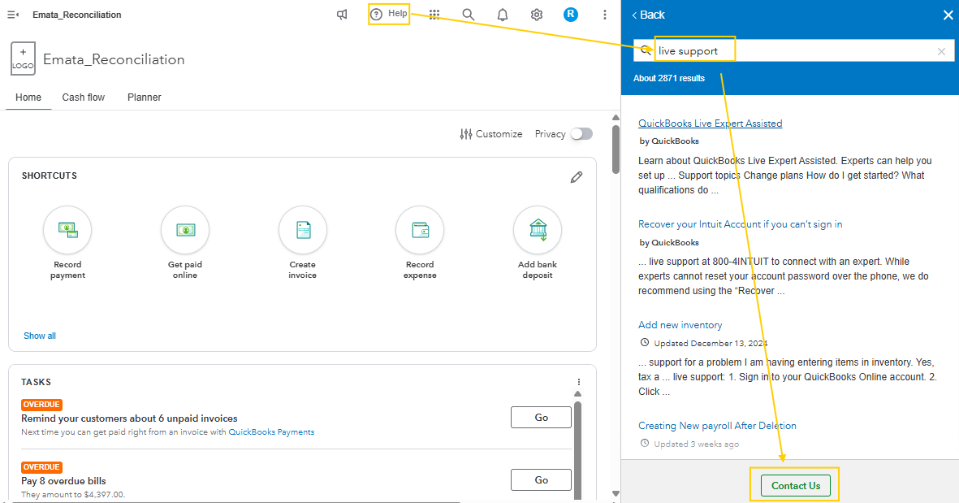Open QuickBooks Live Expert Assisted result
This screenshot has width=959, height=503.
point(710,124)
